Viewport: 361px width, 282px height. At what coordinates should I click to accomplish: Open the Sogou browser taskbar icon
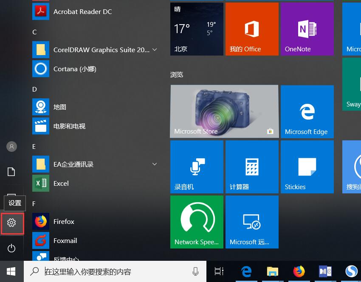[x=351, y=271]
